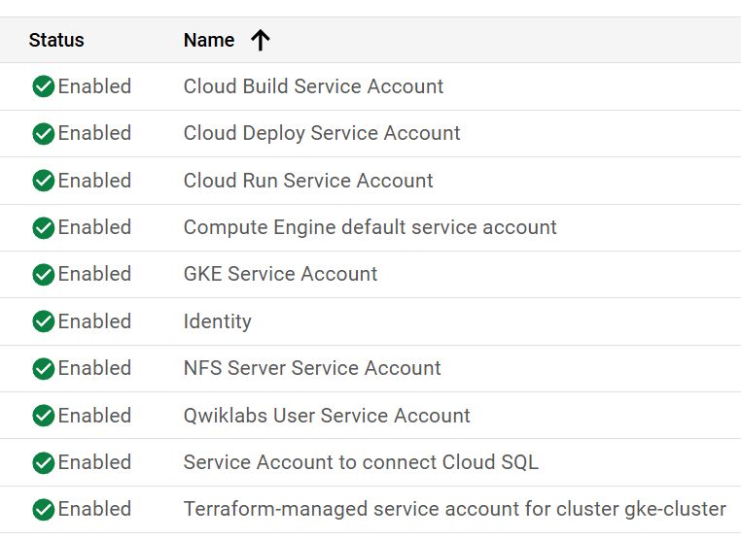Click green check icon for Cloud SQL service account
This screenshot has height=539, width=741.
point(44,462)
